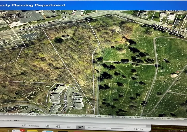Select the highlighted Draft view pen icon
Image resolution: width=187 pixels, height=132 pixels.
click(x=80, y=127)
